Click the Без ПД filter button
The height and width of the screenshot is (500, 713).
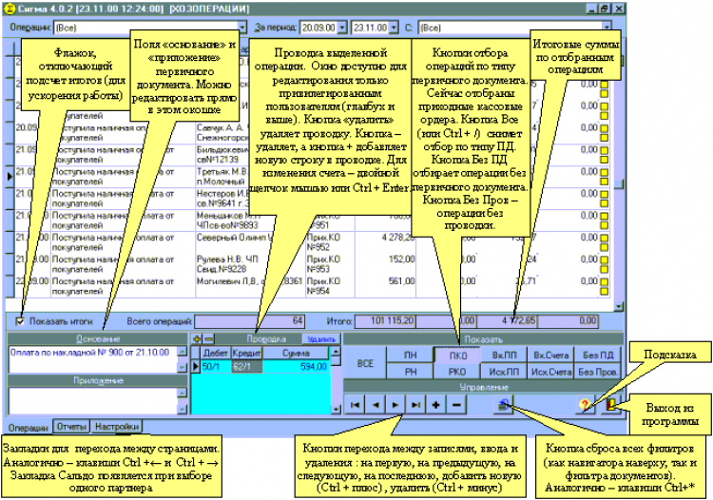coord(598,356)
